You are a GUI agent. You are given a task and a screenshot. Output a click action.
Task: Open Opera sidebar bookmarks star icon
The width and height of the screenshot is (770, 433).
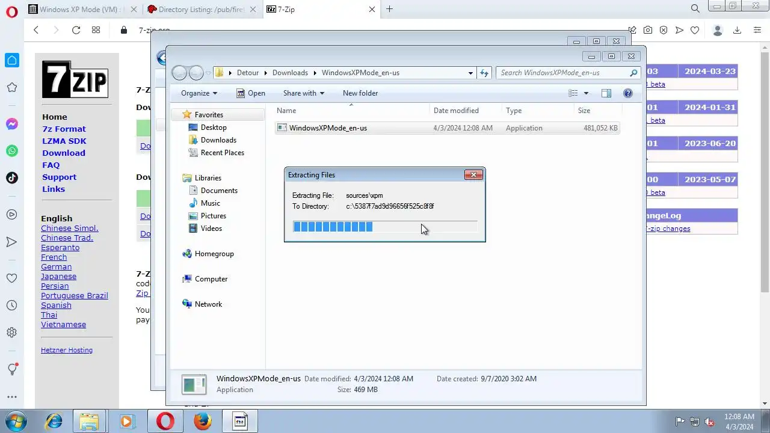click(x=11, y=88)
